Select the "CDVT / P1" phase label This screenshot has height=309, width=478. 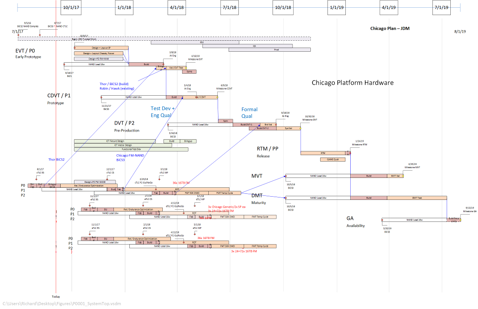pyautogui.click(x=59, y=96)
